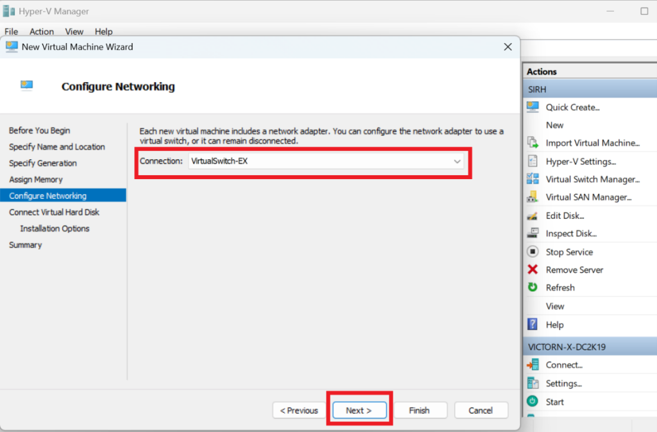Click the Virtual SAN Manager icon
Image resolution: width=657 pixels, height=432 pixels.
pos(533,197)
